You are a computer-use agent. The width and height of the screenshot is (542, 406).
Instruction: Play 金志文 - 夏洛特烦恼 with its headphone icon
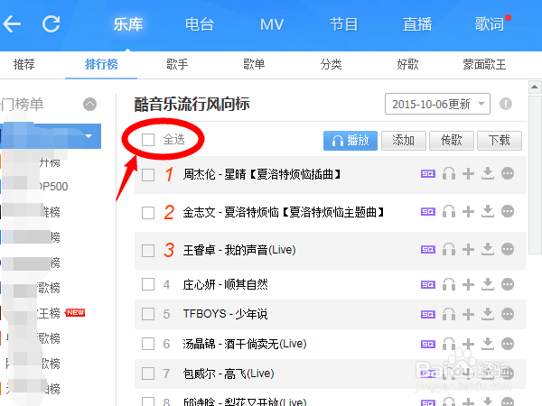[x=449, y=211]
